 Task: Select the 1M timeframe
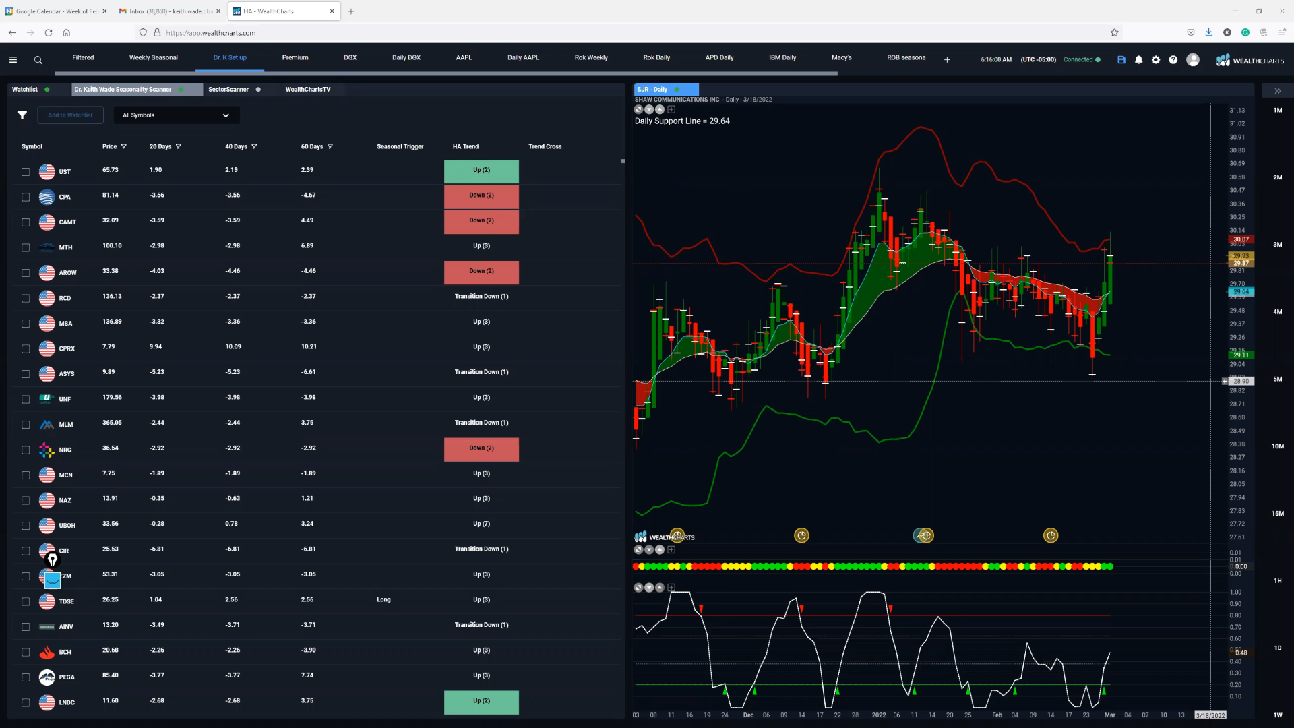pos(1277,110)
